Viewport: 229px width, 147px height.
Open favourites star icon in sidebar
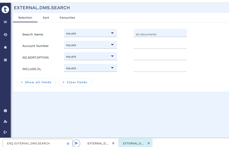click(5, 47)
